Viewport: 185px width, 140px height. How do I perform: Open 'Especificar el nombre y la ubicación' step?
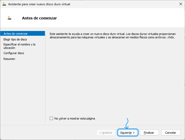click(19, 46)
